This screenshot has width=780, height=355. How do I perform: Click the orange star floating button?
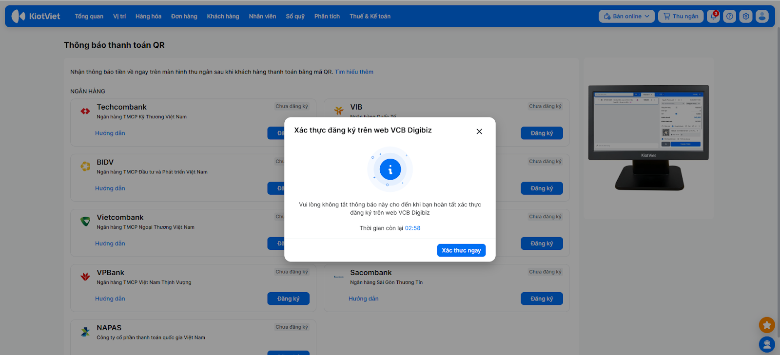[x=767, y=325]
